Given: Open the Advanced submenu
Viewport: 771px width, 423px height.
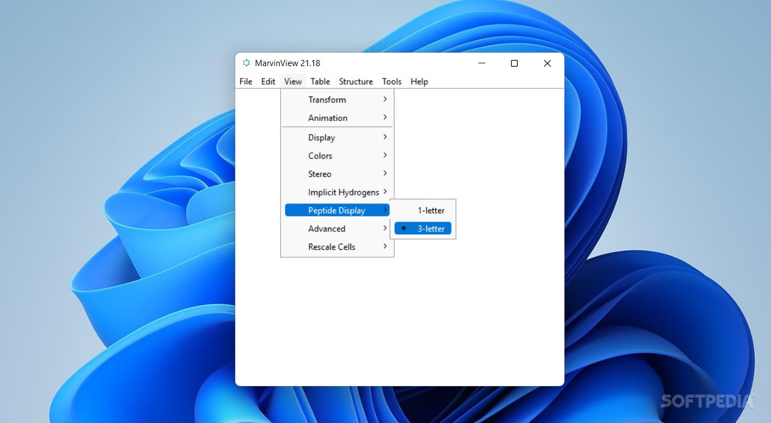Looking at the screenshot, I should click(x=337, y=229).
